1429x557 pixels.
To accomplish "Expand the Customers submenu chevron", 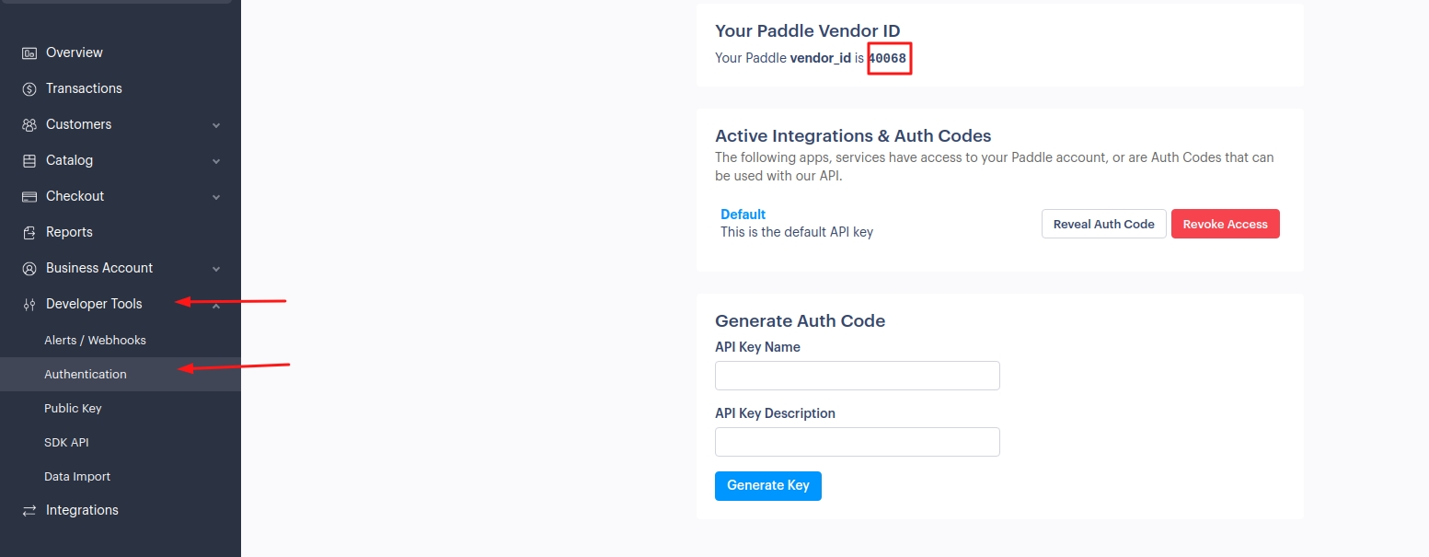I will point(216,125).
